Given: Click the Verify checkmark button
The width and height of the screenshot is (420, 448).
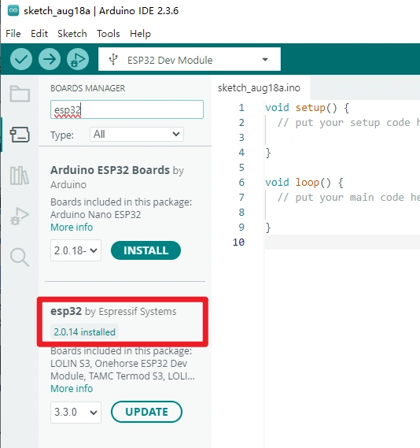Looking at the screenshot, I should (21, 59).
